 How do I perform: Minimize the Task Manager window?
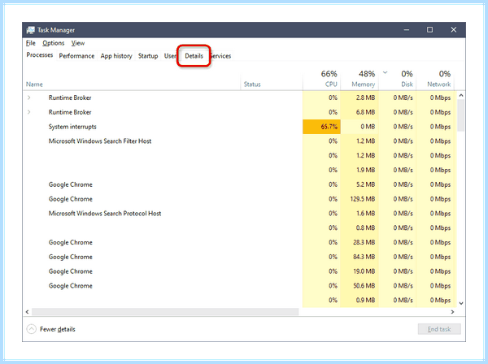click(407, 30)
